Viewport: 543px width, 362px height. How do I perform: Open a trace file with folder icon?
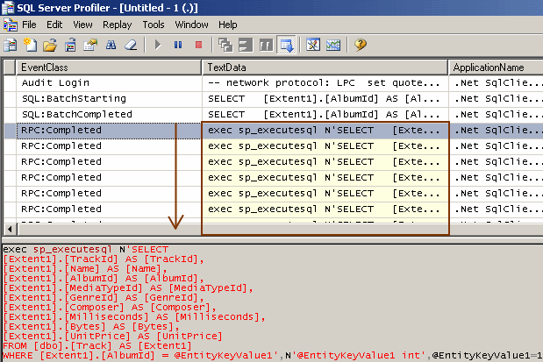[x=50, y=45]
